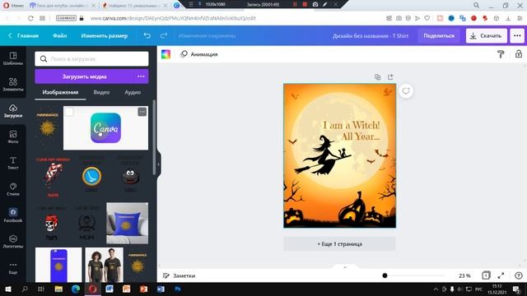Screen dimensions: 527x296
Task: Click the uploads panel scrollbar
Action: pos(154,137)
